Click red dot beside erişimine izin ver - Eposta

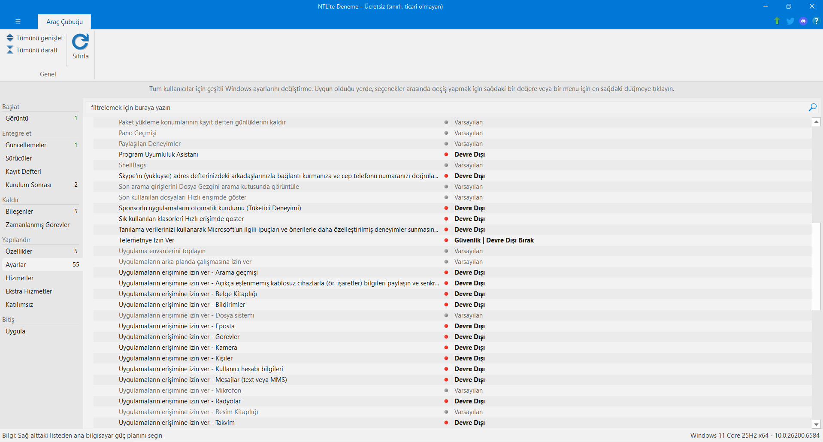tap(446, 326)
